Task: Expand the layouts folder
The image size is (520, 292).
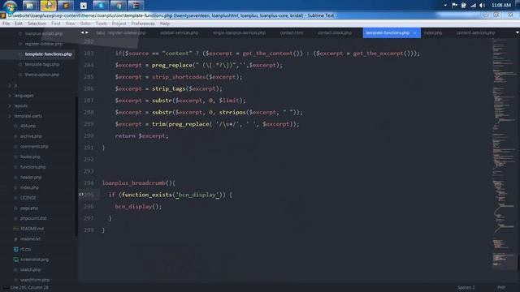Action: coord(10,106)
